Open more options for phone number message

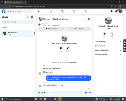point(65,86)
